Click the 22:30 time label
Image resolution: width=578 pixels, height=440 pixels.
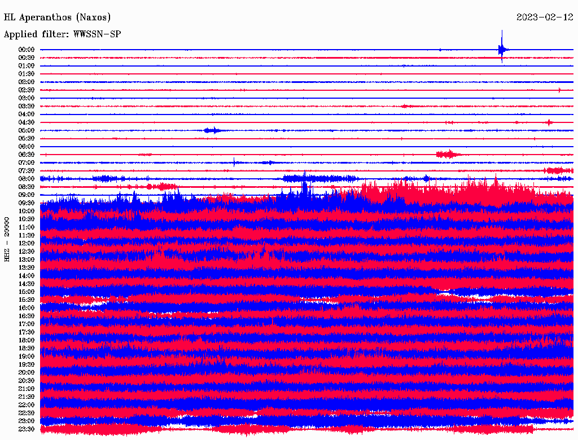[x=27, y=413]
